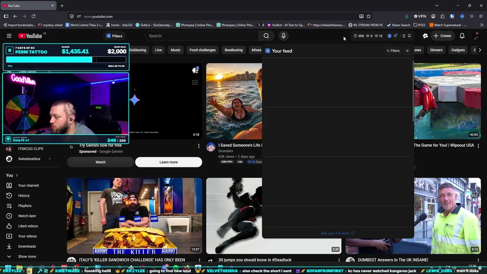Show more category chips with right arrow
This screenshot has width=487, height=274.
480,50
